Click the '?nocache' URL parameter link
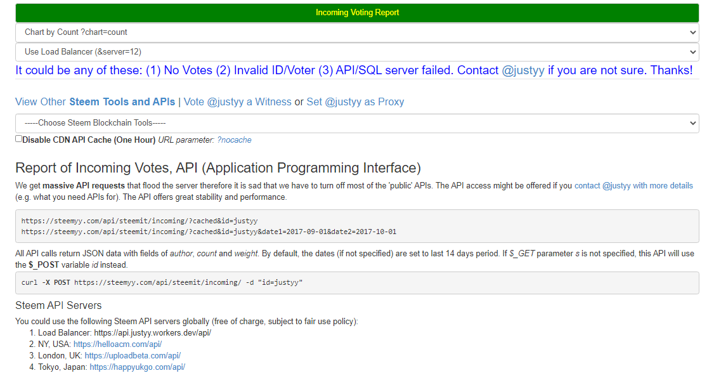The image size is (707, 373). 234,140
